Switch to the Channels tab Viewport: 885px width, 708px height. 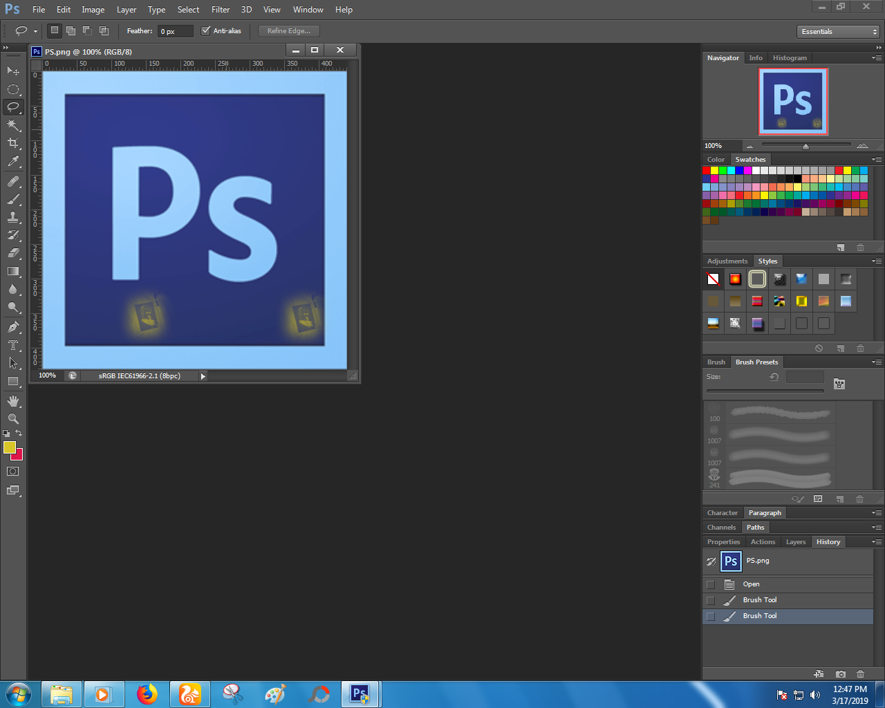(721, 528)
